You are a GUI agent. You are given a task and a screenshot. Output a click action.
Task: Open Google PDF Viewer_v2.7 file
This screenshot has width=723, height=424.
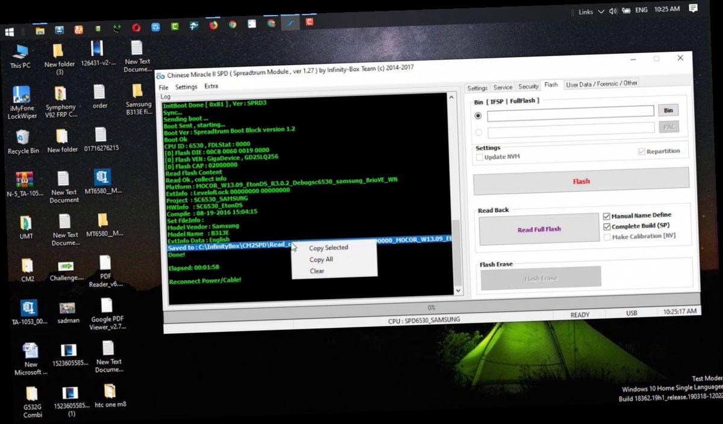click(108, 314)
